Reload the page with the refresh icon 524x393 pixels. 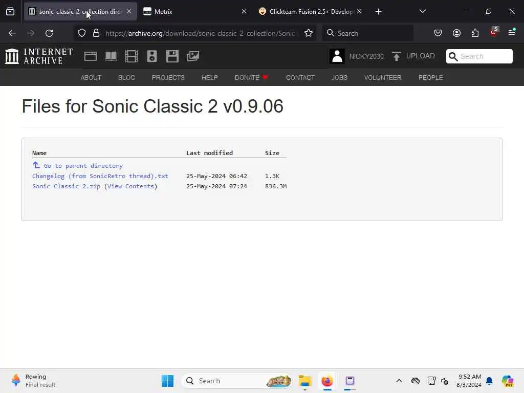49,33
